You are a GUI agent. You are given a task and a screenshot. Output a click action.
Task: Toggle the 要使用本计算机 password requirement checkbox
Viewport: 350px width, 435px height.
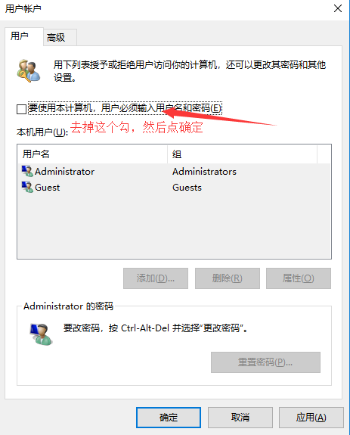coord(21,109)
